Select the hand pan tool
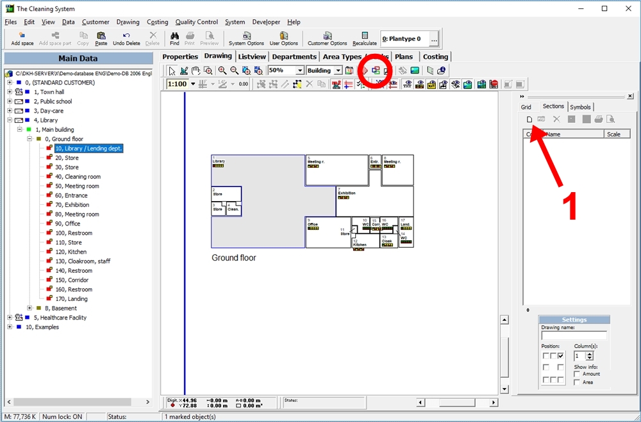641x422 pixels. (196, 70)
